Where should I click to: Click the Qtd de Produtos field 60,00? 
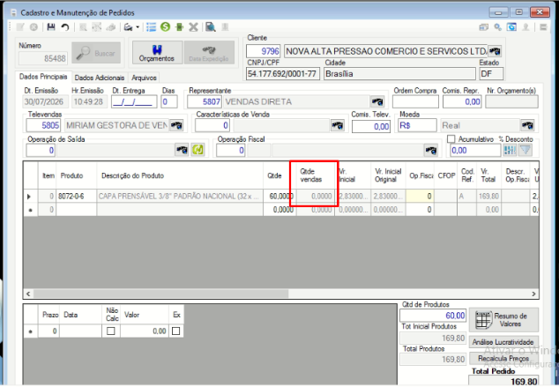coord(433,316)
